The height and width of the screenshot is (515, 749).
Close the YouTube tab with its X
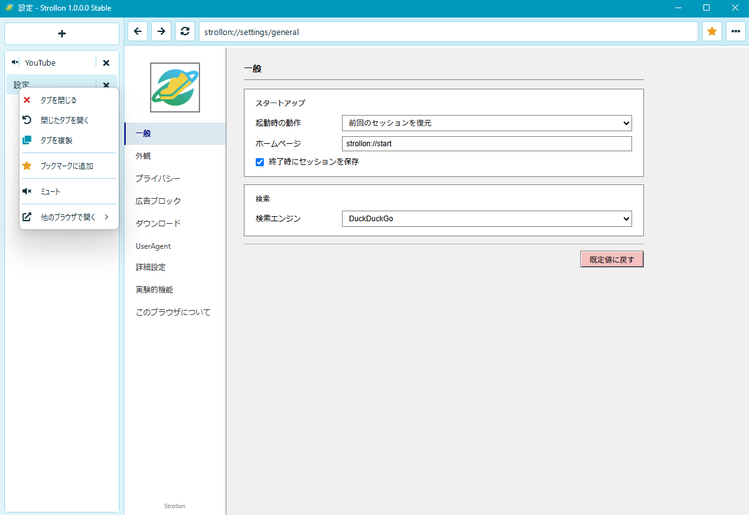[106, 62]
